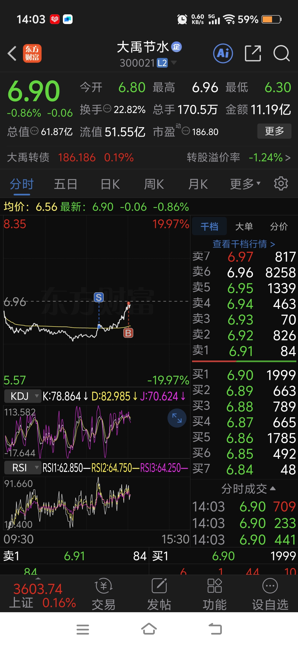This screenshot has width=298, height=647.
Task: Tap the 买2 row at 6.89
Action: [244, 391]
